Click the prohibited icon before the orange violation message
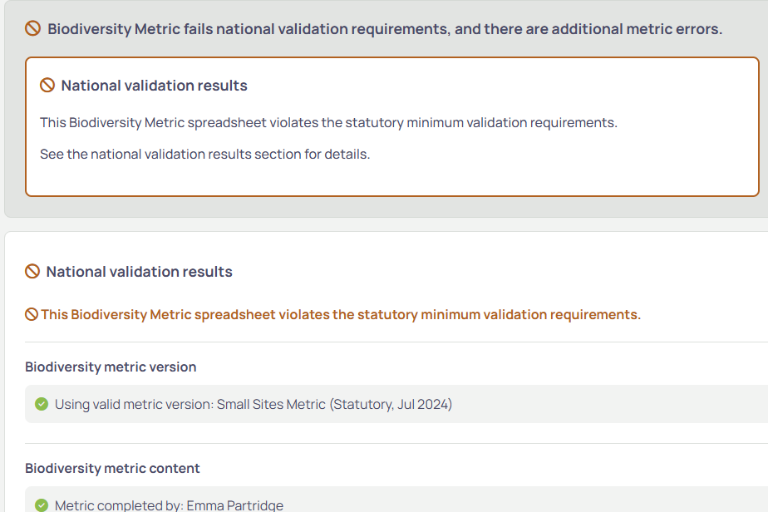 32,314
